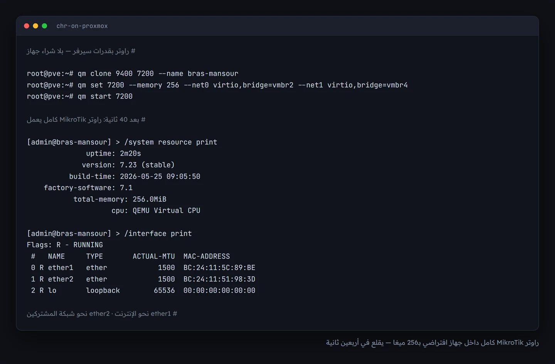Click the total-memory value 256.0MiB
Viewport: 555px width, 364px height.
point(150,199)
